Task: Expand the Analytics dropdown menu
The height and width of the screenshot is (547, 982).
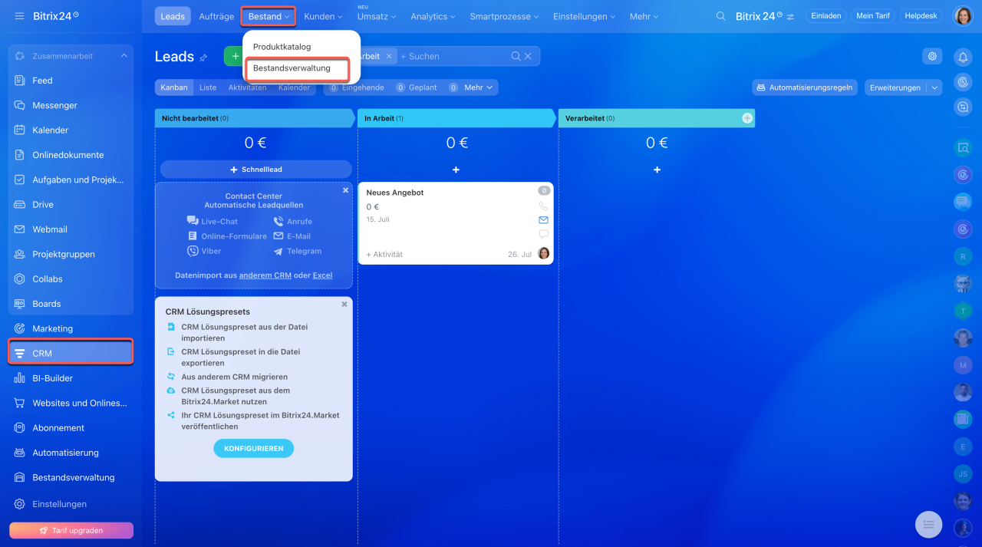Action: pyautogui.click(x=433, y=16)
